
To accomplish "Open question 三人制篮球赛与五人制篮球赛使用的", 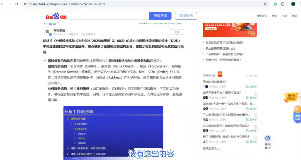I will tap(226, 115).
